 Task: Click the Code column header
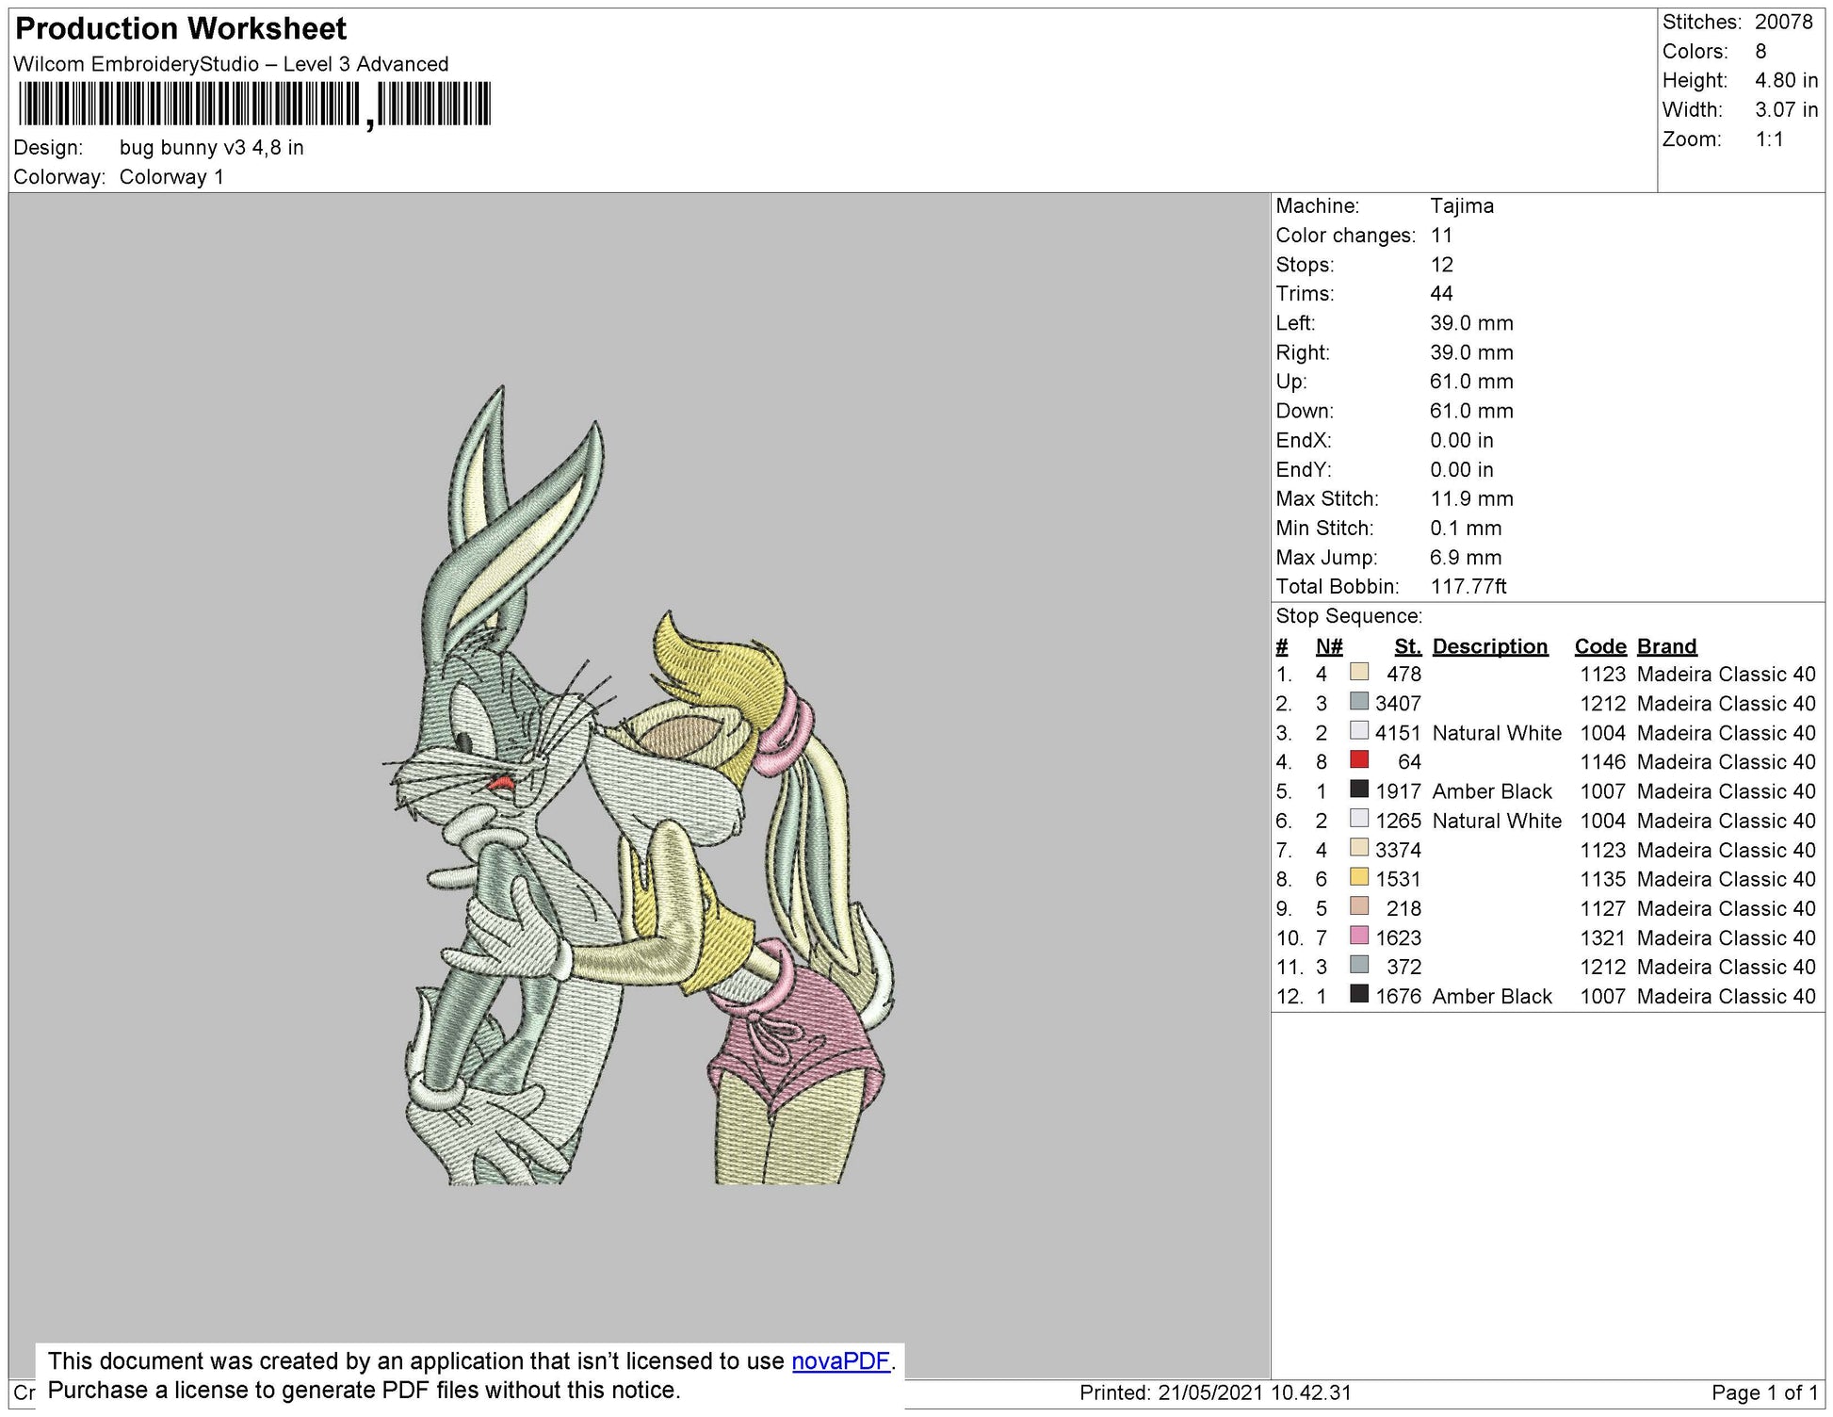[x=1600, y=647]
